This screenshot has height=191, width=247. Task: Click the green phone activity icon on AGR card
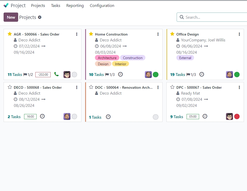click(x=57, y=74)
